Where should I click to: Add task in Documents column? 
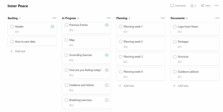[181, 86]
